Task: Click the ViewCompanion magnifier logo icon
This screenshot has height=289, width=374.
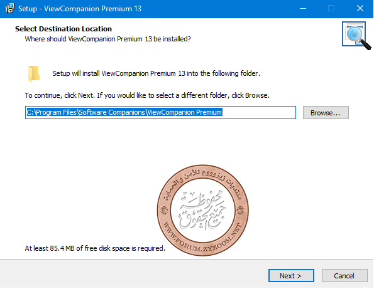Action: point(356,36)
